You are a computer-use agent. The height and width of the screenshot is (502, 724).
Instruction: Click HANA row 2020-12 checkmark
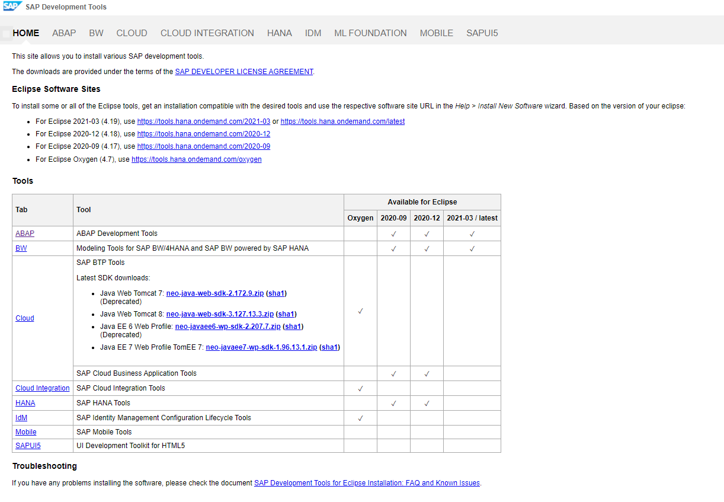pos(427,403)
